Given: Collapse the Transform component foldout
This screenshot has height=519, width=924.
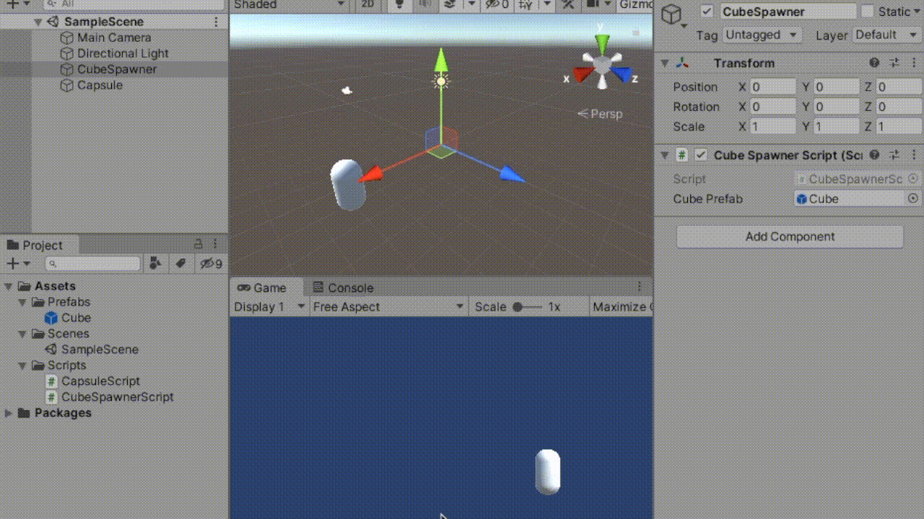Looking at the screenshot, I should [665, 63].
